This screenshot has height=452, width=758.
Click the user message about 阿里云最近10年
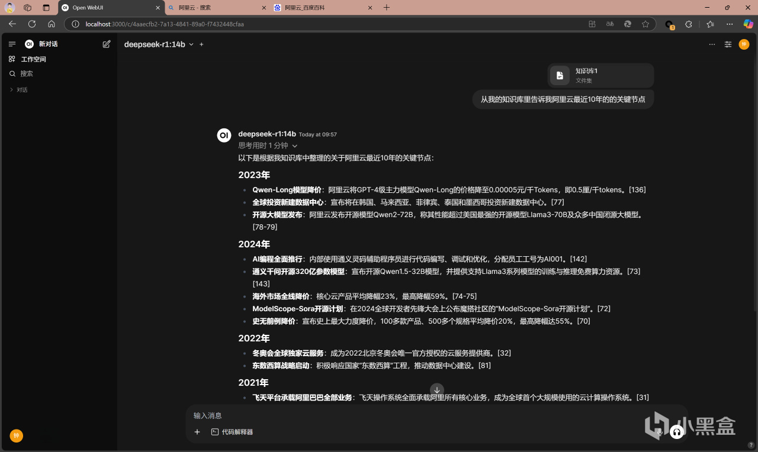(x=563, y=99)
